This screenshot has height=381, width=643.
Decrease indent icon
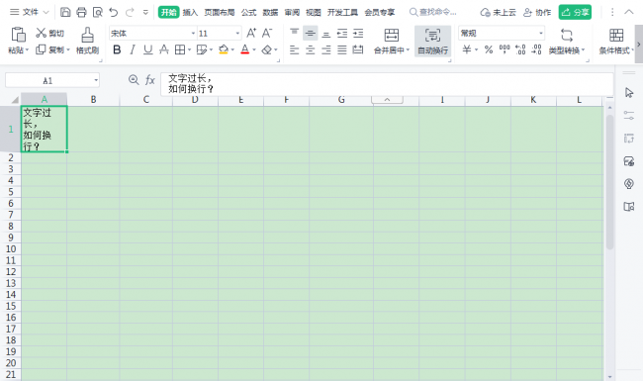coord(342,33)
